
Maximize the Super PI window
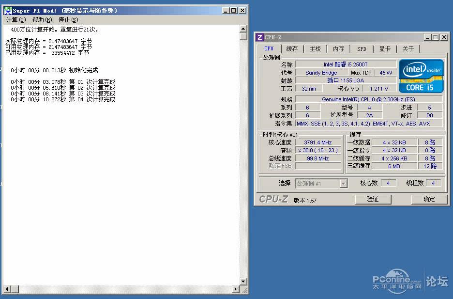(234, 11)
